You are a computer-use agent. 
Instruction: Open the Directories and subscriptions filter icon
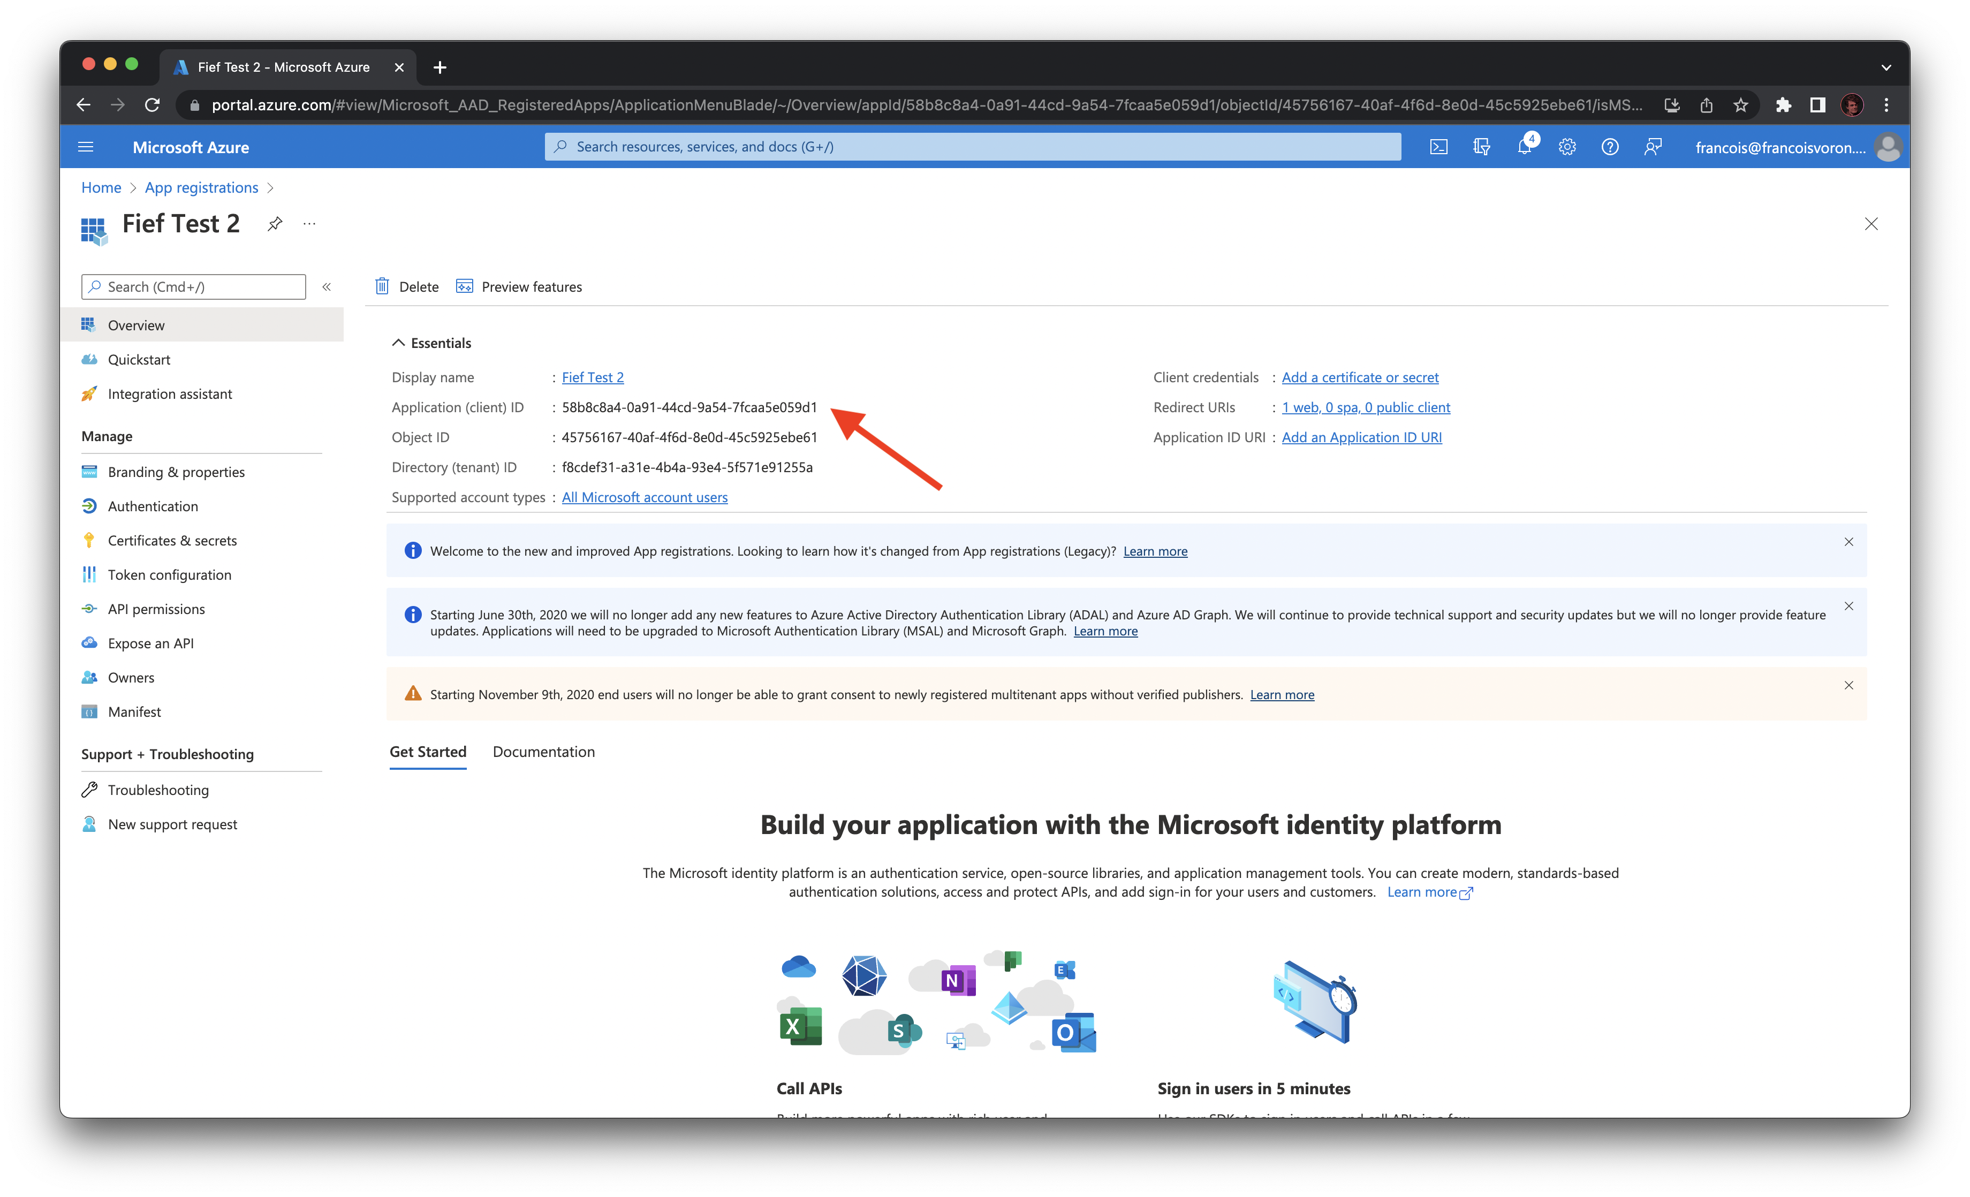click(1481, 146)
